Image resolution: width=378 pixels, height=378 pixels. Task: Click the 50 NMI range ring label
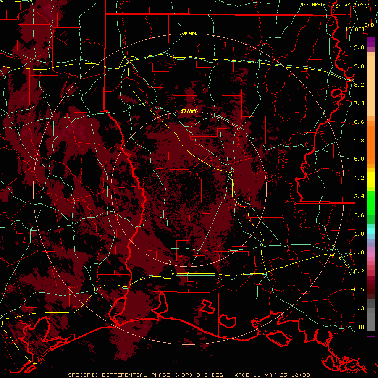[x=189, y=111]
